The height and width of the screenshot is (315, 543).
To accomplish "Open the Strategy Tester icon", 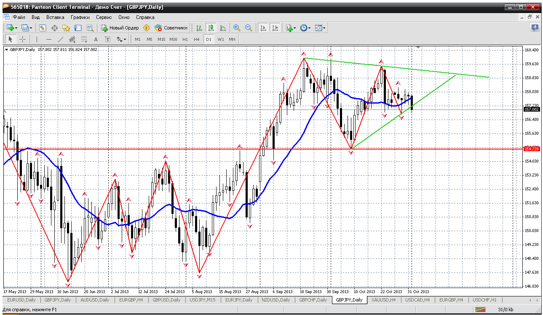I will (x=90, y=28).
